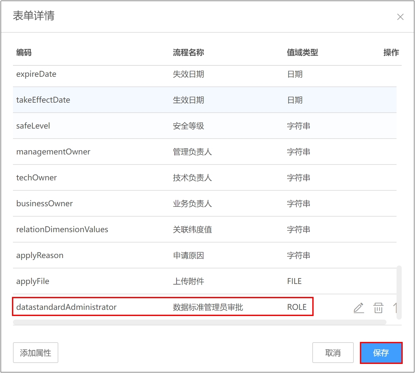This screenshot has width=415, height=373.
Task: Select the applyReason code cell
Action: click(40, 255)
